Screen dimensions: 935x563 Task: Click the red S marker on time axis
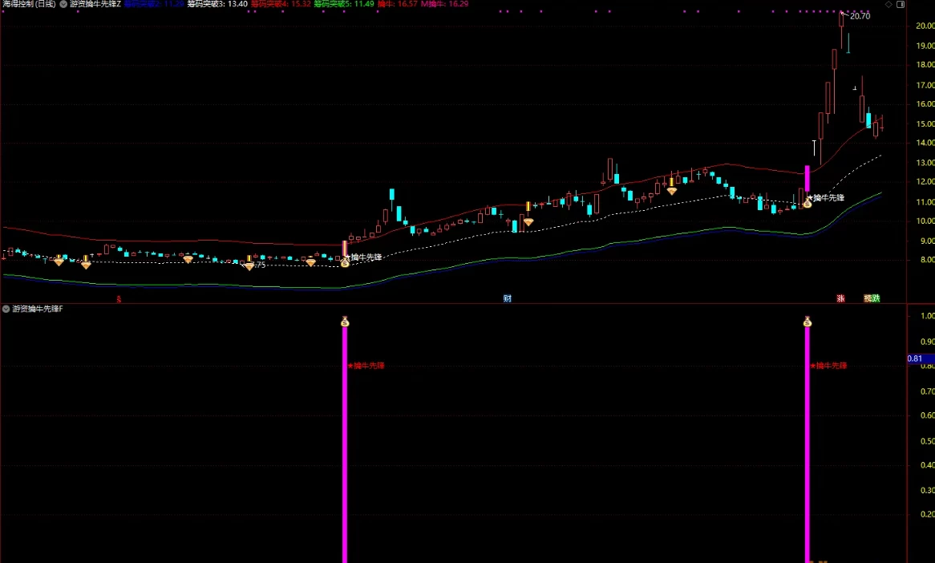(x=119, y=299)
